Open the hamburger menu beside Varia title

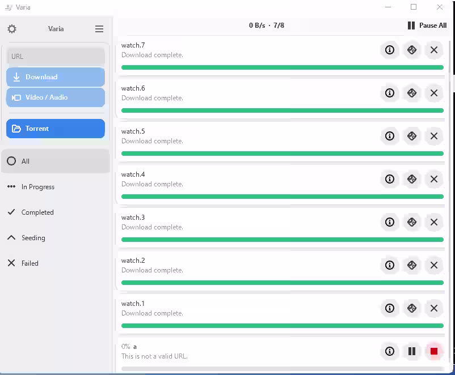(99, 29)
